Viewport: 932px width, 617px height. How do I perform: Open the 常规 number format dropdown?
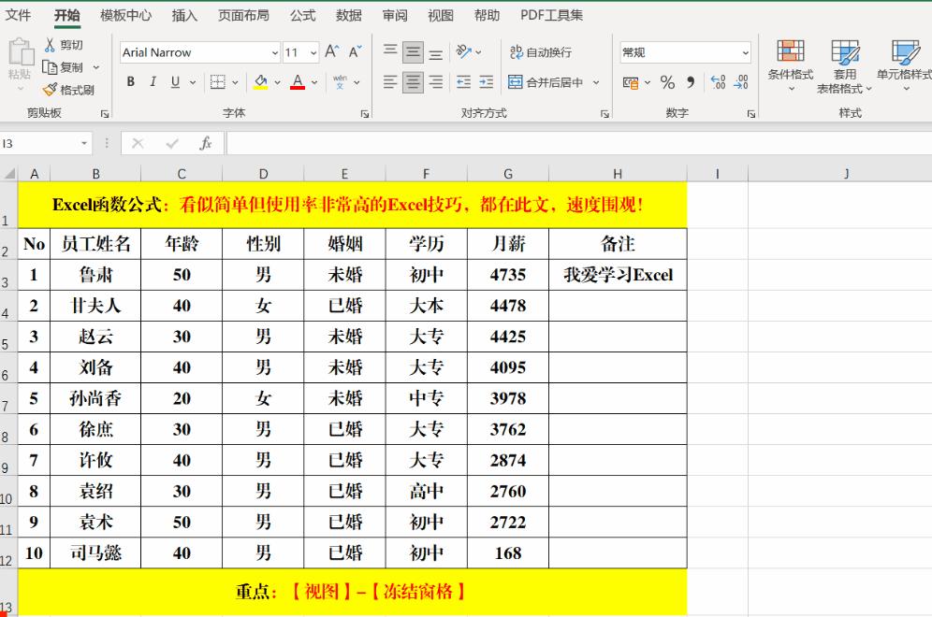(746, 51)
